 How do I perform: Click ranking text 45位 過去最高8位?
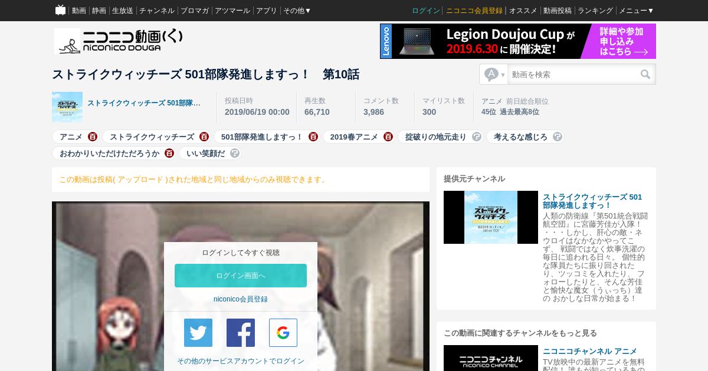[x=510, y=112]
